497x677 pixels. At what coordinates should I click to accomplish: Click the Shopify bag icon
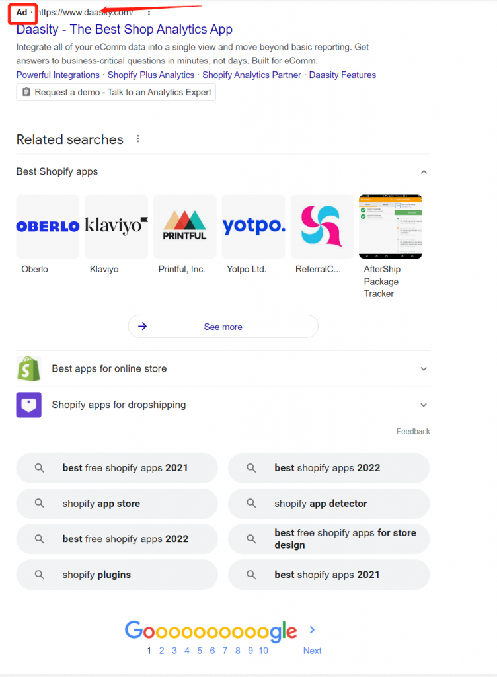[29, 369]
